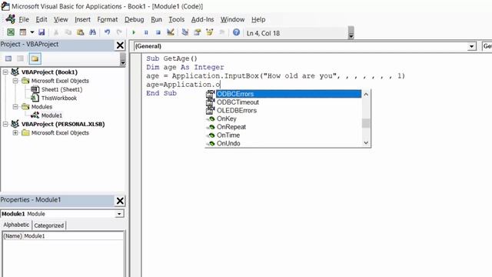Collapse the VBAProject (PERSONAL.XLSB) node
The image size is (492, 277).
5,124
